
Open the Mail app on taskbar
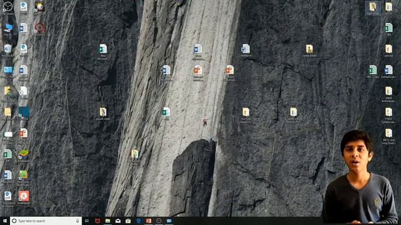pos(118,221)
